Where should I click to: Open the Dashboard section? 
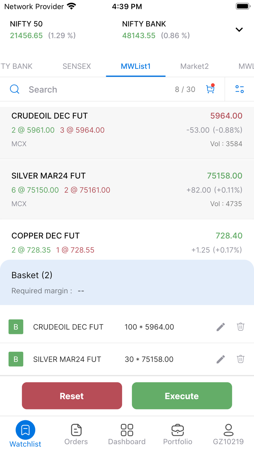pyautogui.click(x=127, y=434)
